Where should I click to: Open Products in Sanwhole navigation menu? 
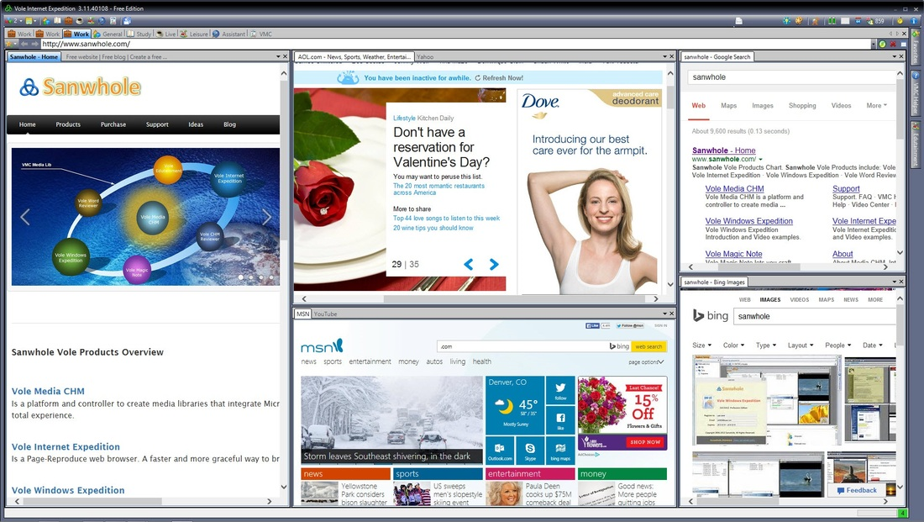click(68, 124)
